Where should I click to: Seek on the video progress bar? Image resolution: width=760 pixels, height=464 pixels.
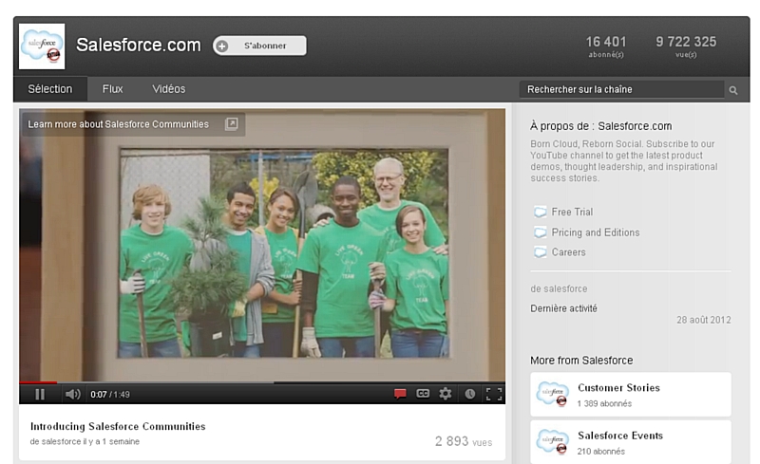(x=262, y=382)
